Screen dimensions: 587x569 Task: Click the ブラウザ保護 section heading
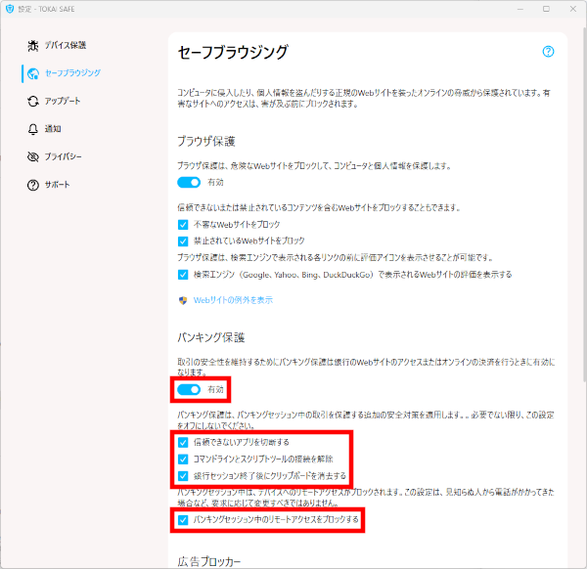[205, 142]
